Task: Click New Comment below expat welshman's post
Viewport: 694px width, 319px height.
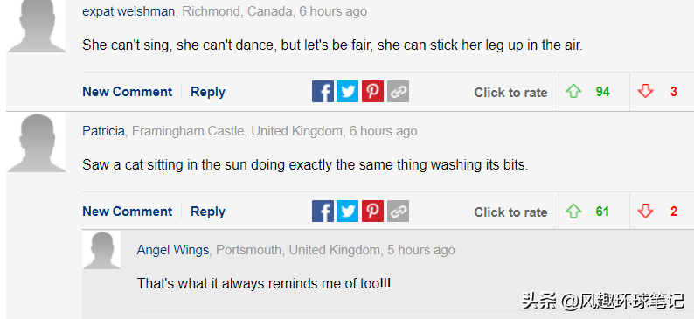Action: [127, 92]
